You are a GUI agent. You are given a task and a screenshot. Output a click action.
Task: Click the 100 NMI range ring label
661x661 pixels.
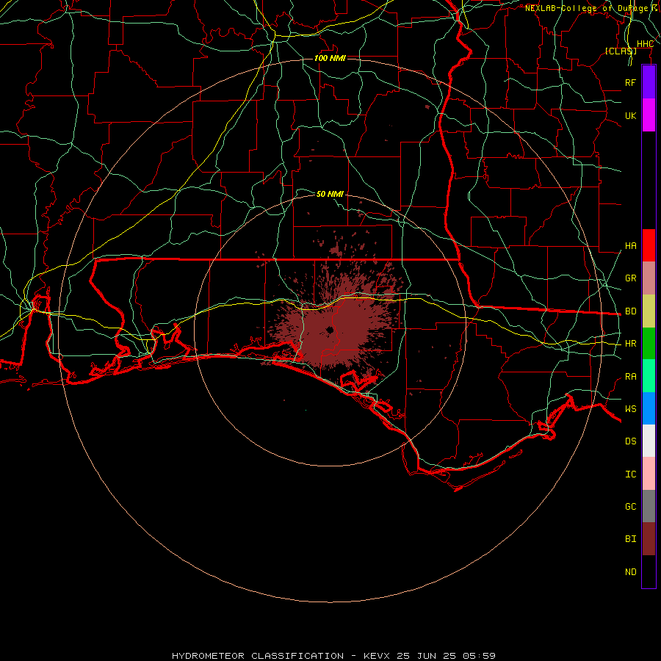330,58
